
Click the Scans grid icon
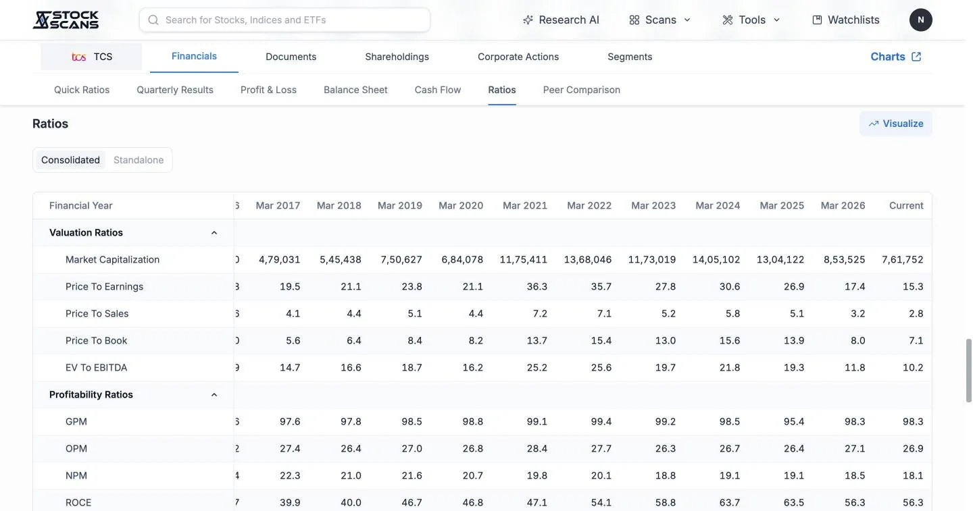634,20
